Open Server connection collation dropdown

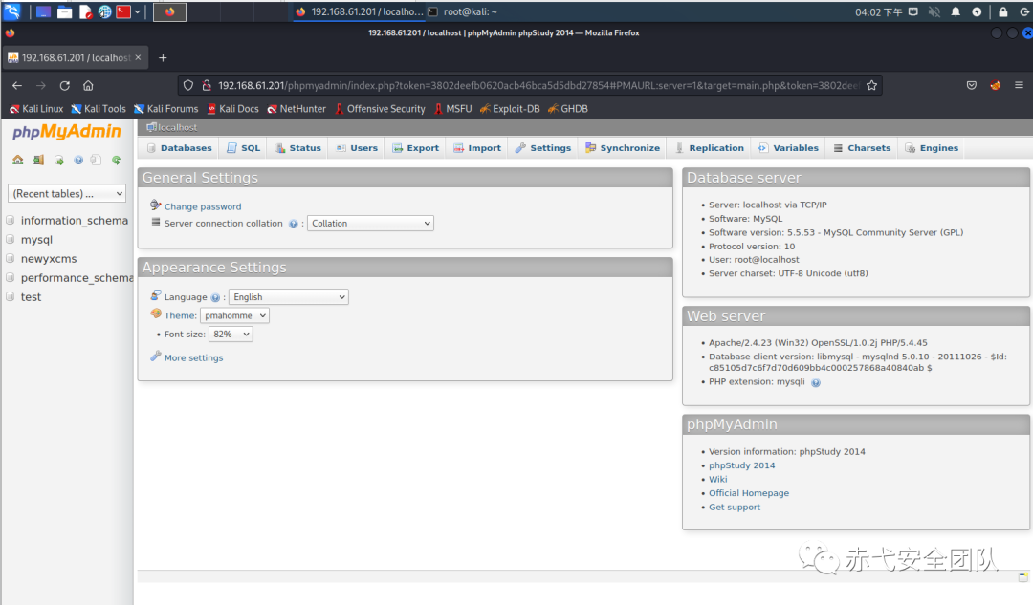point(370,224)
